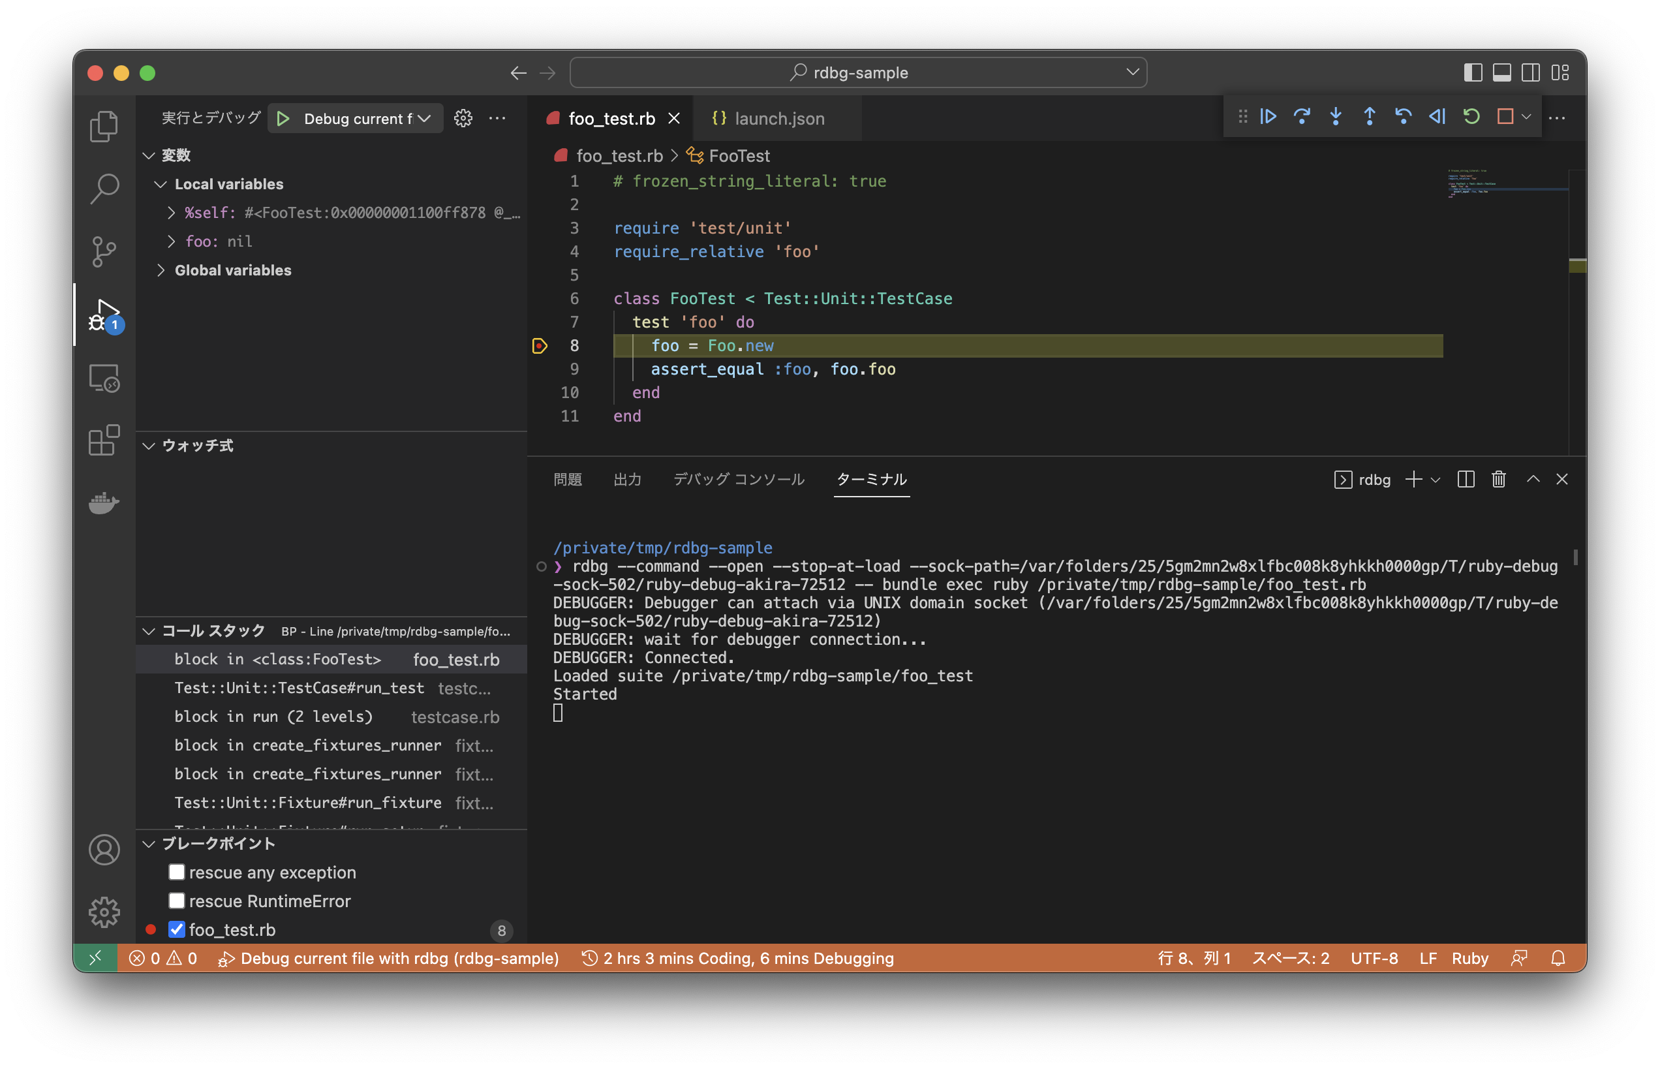Click the Step Into debug icon

click(1335, 117)
